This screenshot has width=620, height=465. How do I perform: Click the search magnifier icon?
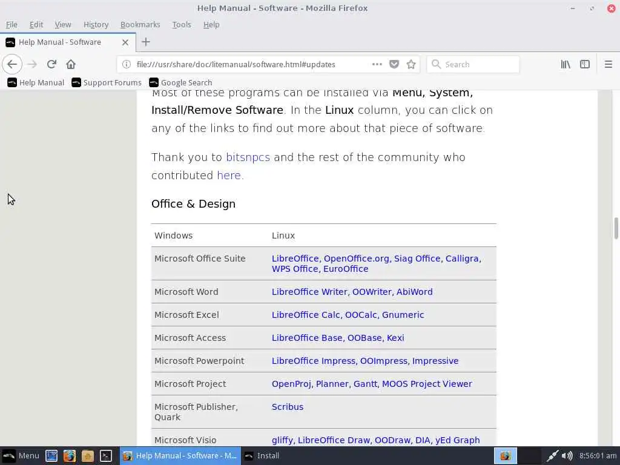pos(436,64)
